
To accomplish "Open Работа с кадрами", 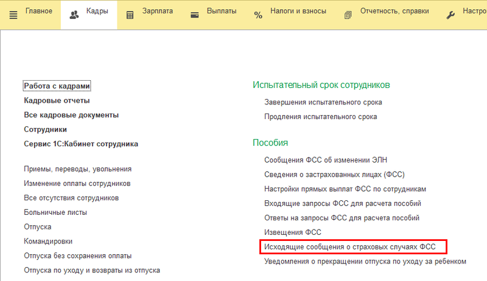I will (57, 86).
